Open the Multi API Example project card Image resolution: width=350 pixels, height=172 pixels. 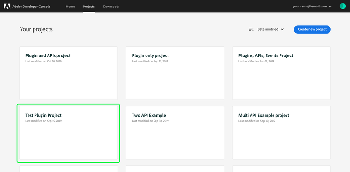pos(281,133)
